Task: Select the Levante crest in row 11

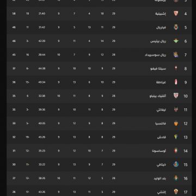Action: tap(176, 109)
